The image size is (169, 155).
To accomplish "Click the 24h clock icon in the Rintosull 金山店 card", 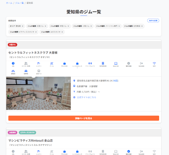I will [13, 151].
